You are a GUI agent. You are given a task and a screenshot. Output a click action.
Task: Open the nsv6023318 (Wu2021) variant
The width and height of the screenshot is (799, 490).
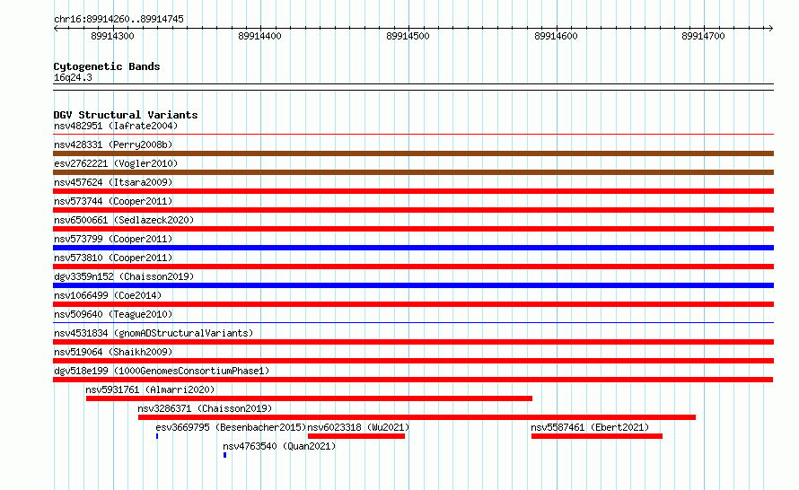coord(358,427)
